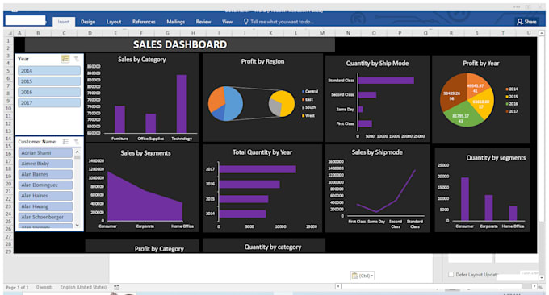Filter by year 2015 in Year slicer

[49, 81]
